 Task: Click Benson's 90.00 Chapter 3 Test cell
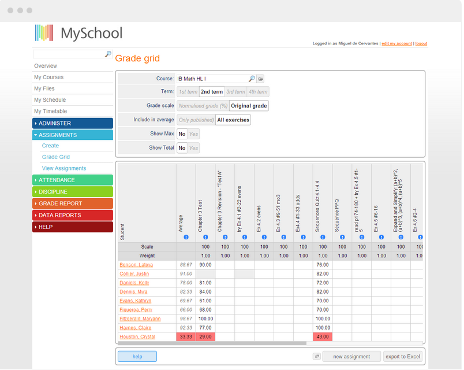click(x=205, y=265)
